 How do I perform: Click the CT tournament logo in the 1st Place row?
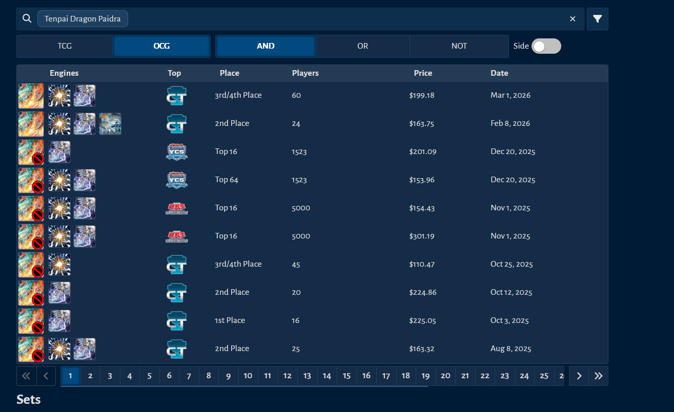tap(177, 321)
